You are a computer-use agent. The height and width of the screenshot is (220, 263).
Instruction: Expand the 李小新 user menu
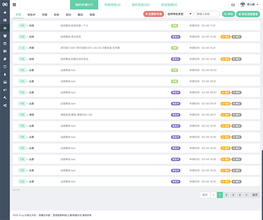250,5
